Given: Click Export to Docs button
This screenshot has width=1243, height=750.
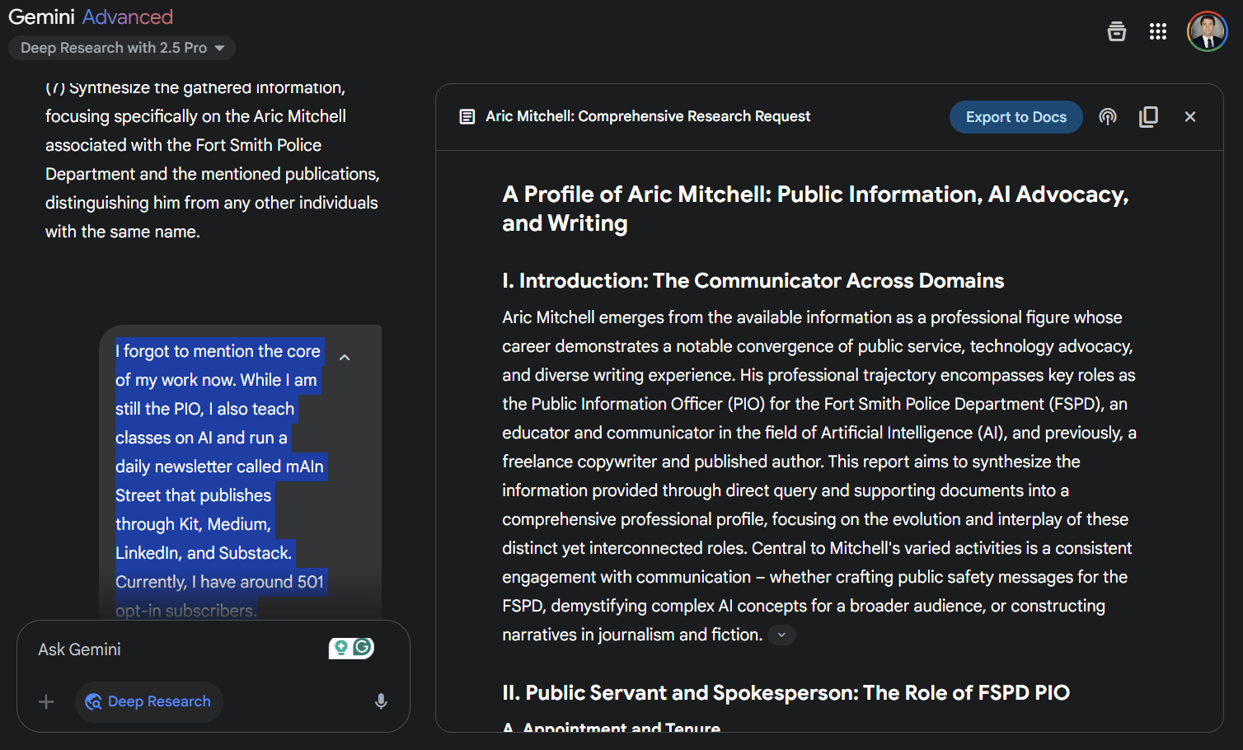Looking at the screenshot, I should coord(1016,117).
